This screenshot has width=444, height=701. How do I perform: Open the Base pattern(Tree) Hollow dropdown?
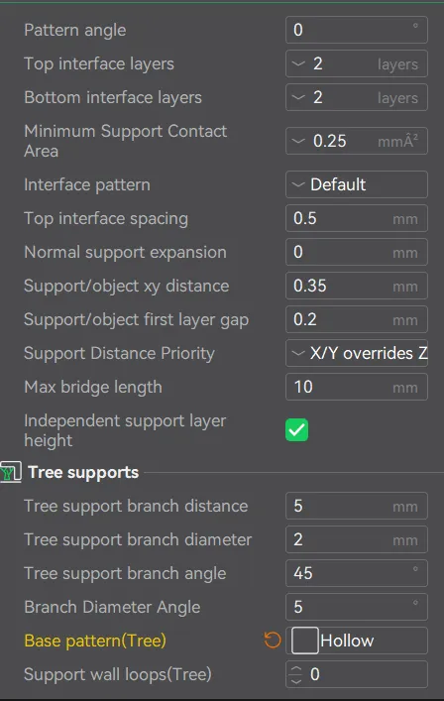click(x=357, y=641)
